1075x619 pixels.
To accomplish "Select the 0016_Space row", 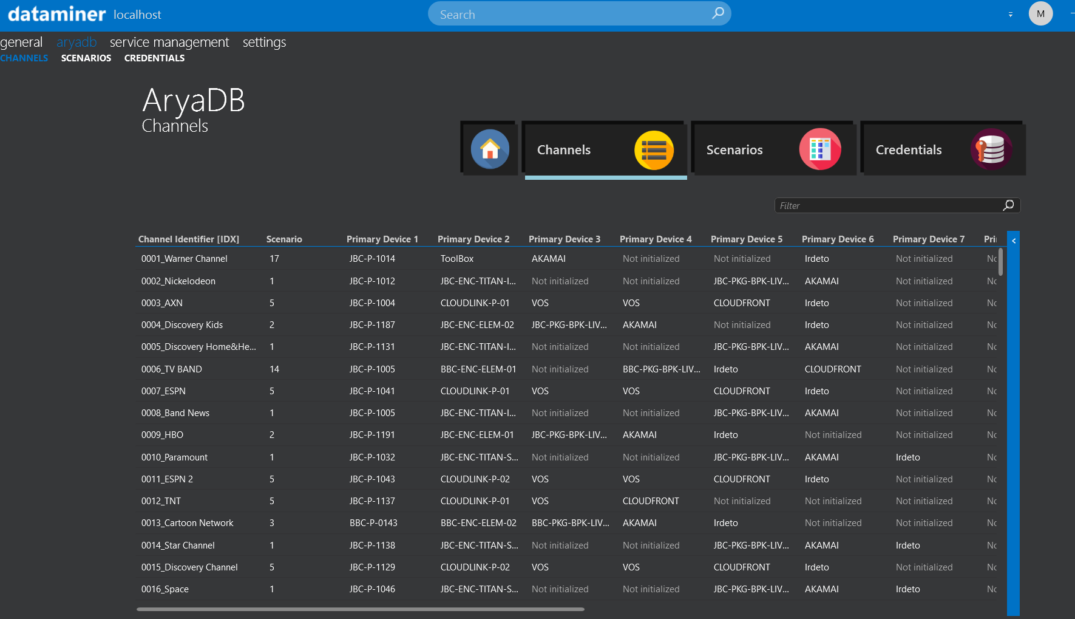I will (567, 589).
